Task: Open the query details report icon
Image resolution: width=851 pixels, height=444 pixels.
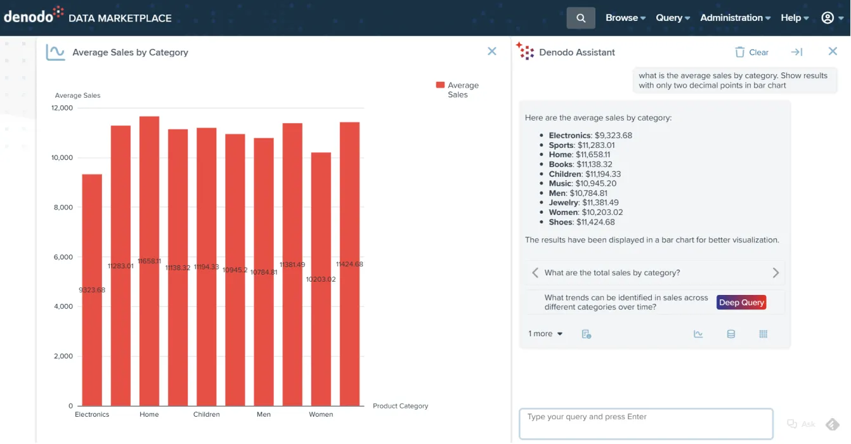Action: click(586, 333)
